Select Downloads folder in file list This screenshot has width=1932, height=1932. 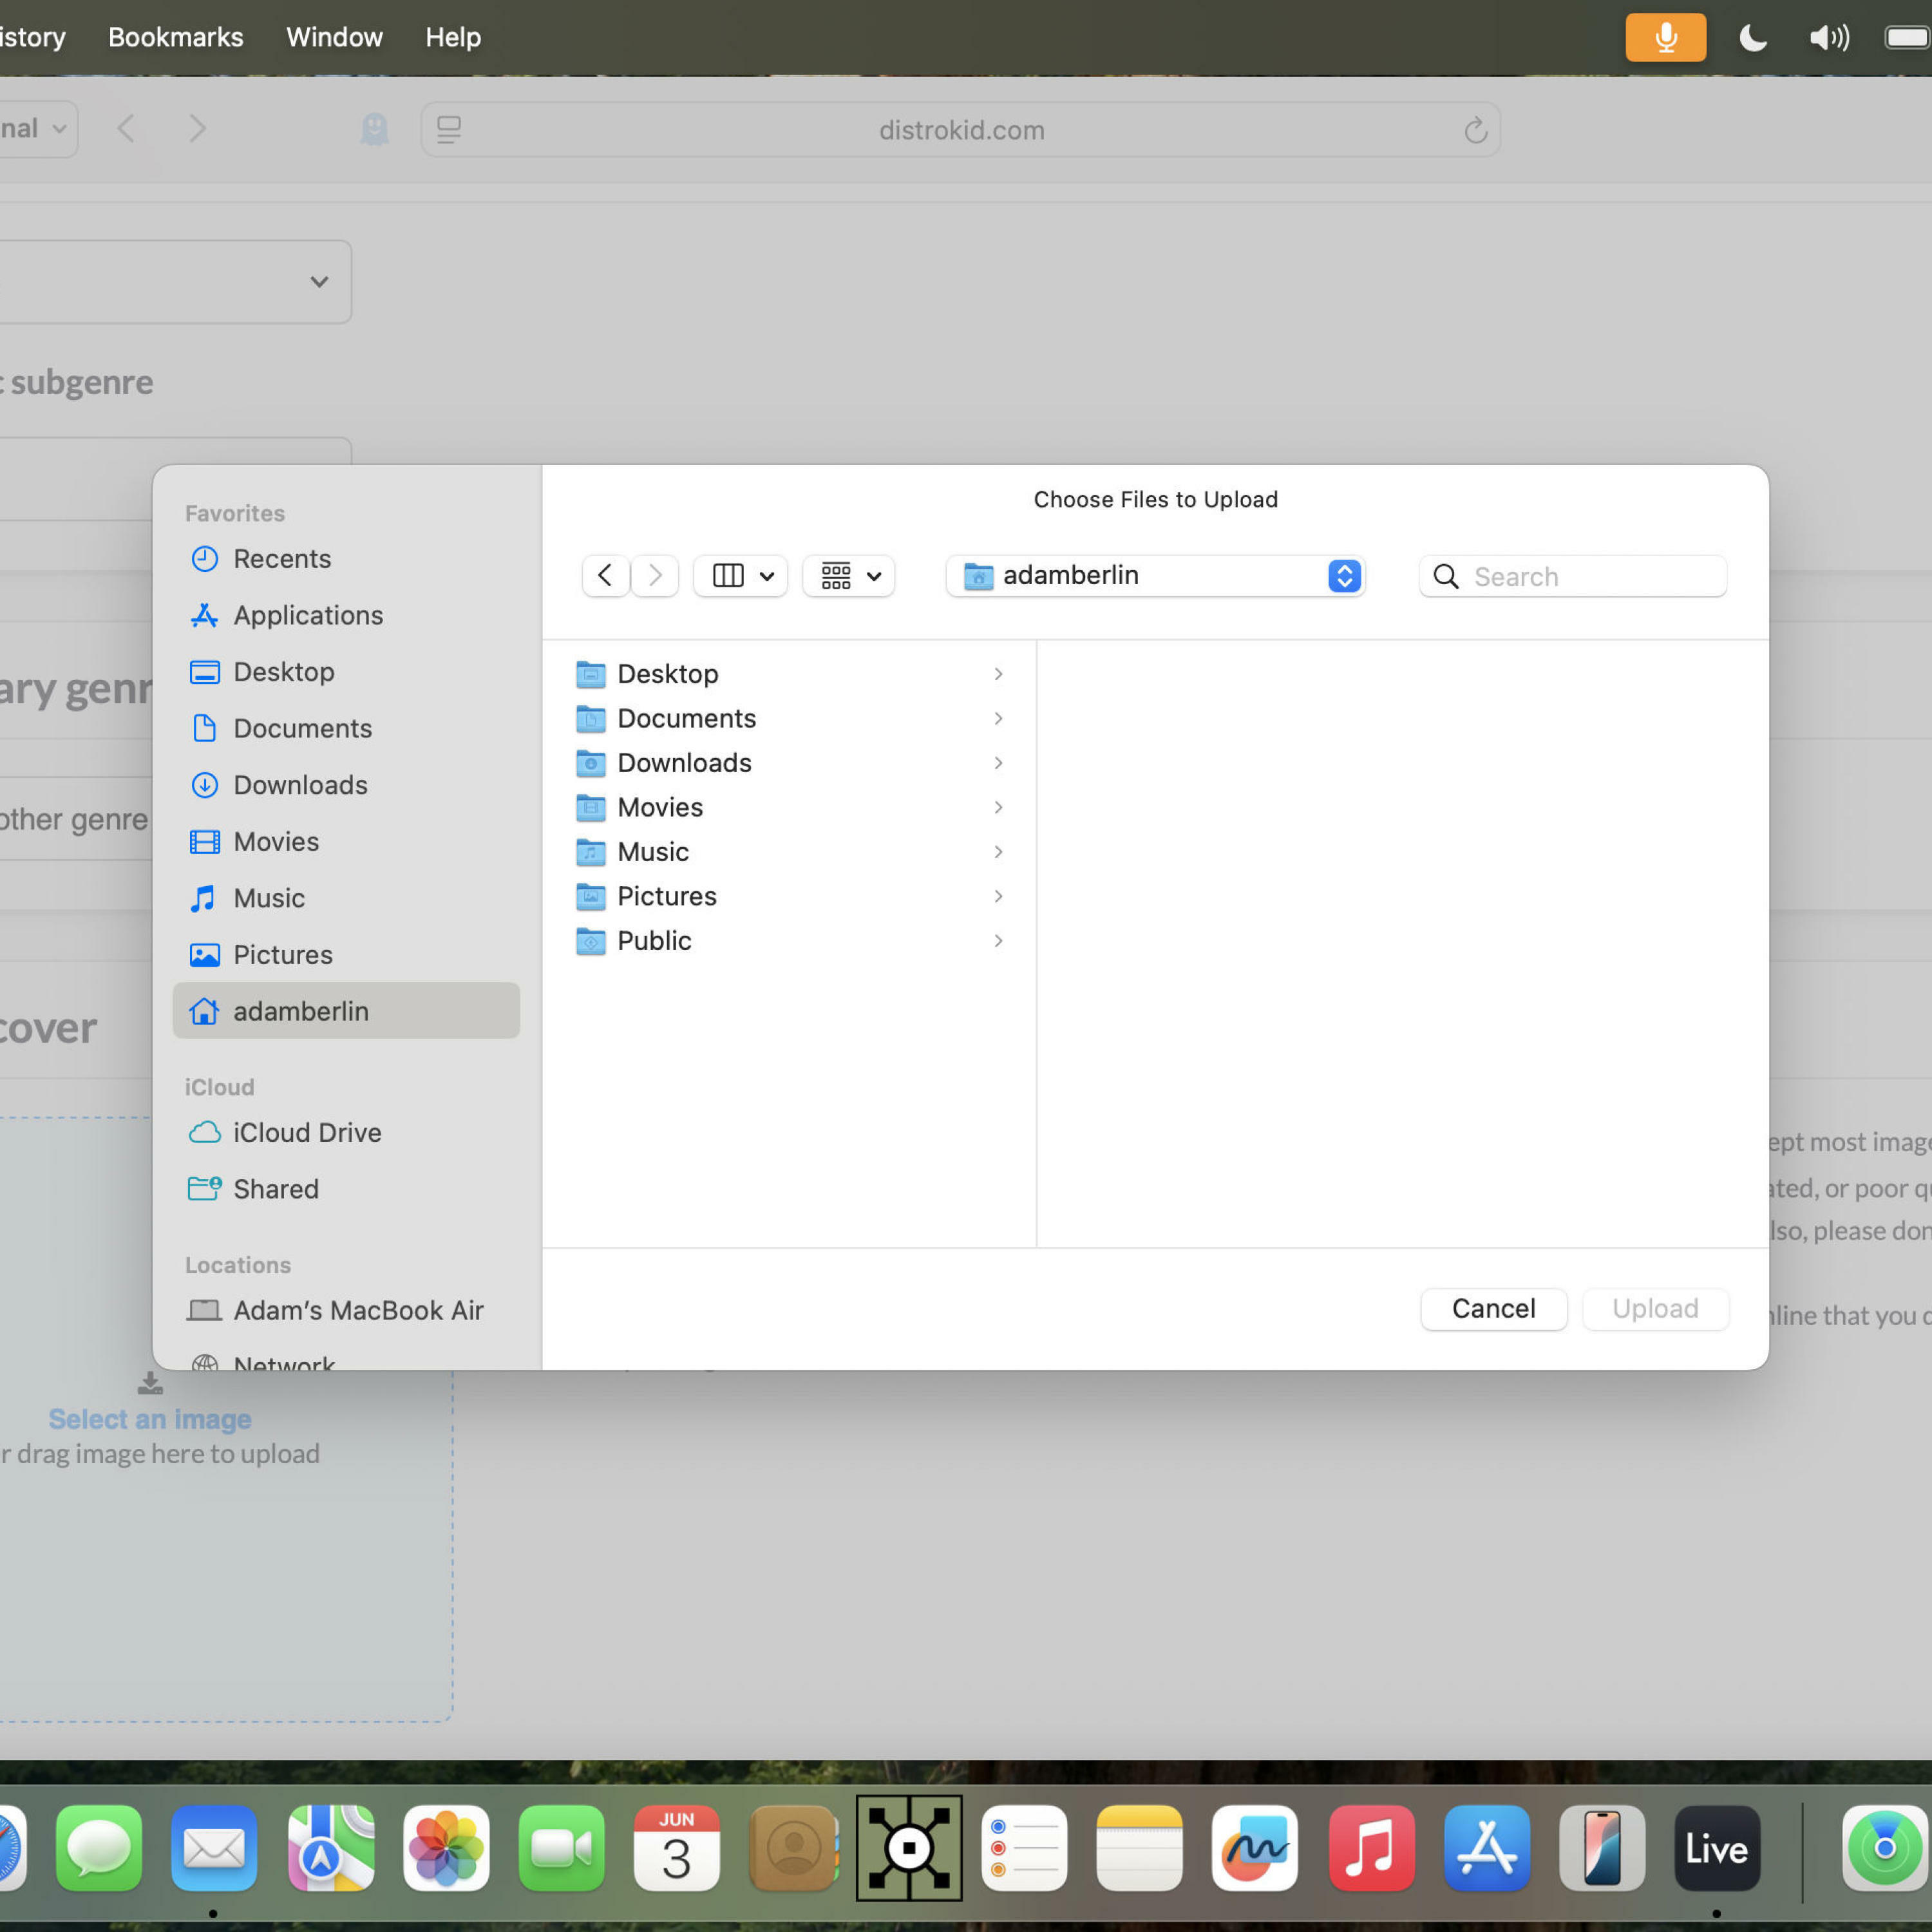pyautogui.click(x=790, y=763)
